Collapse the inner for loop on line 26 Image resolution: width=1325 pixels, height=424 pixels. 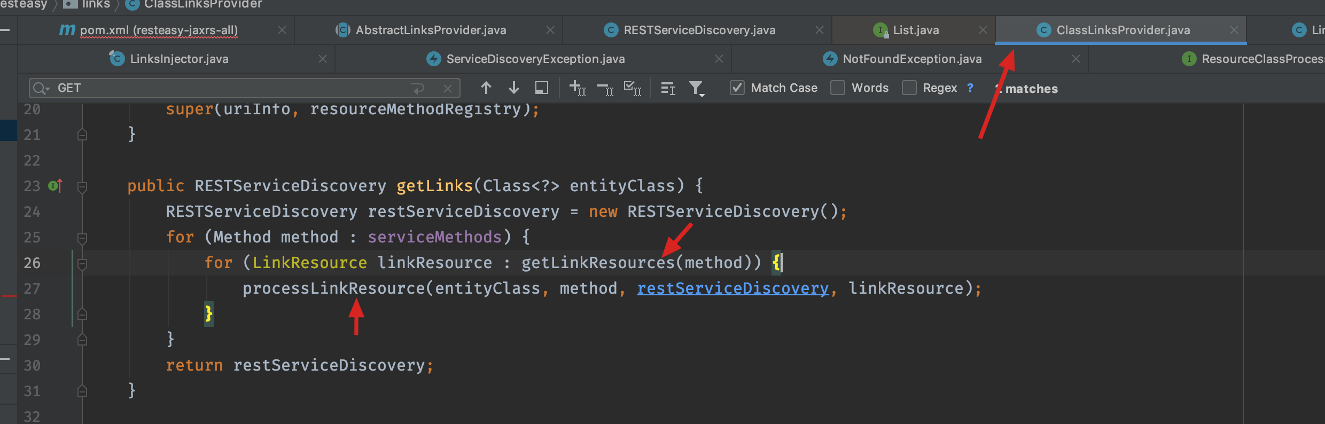tap(82, 263)
